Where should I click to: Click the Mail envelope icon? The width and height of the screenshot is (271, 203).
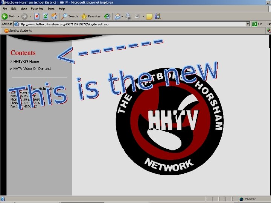[x=117, y=17]
